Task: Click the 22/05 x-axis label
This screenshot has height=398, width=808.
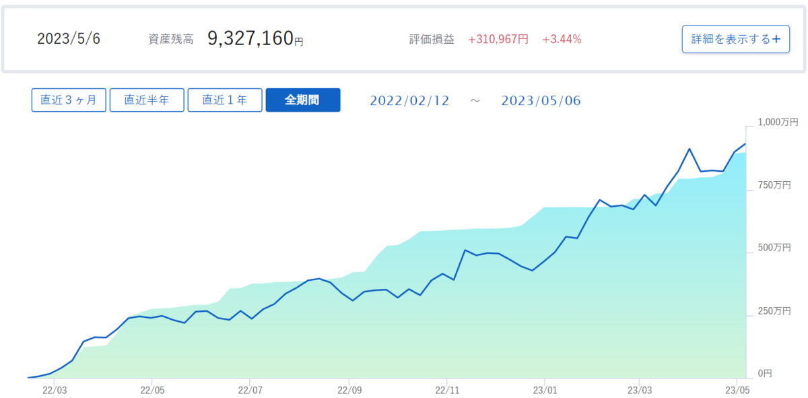Action: pyautogui.click(x=152, y=390)
